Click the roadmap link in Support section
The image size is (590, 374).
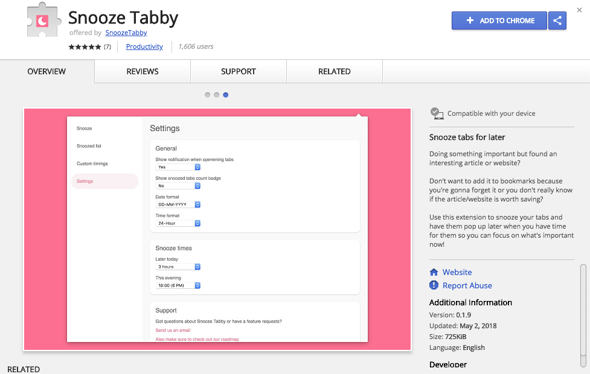197,339
